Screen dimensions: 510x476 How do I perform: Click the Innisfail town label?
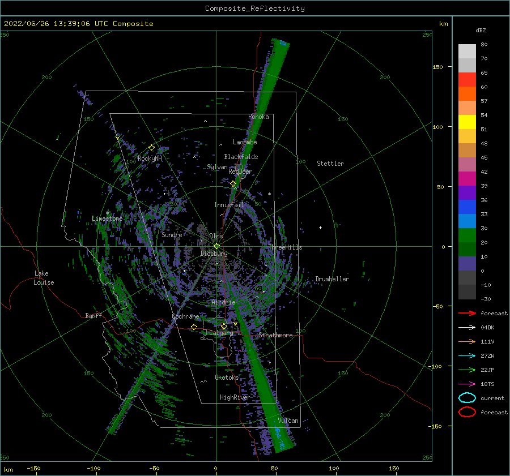229,205
